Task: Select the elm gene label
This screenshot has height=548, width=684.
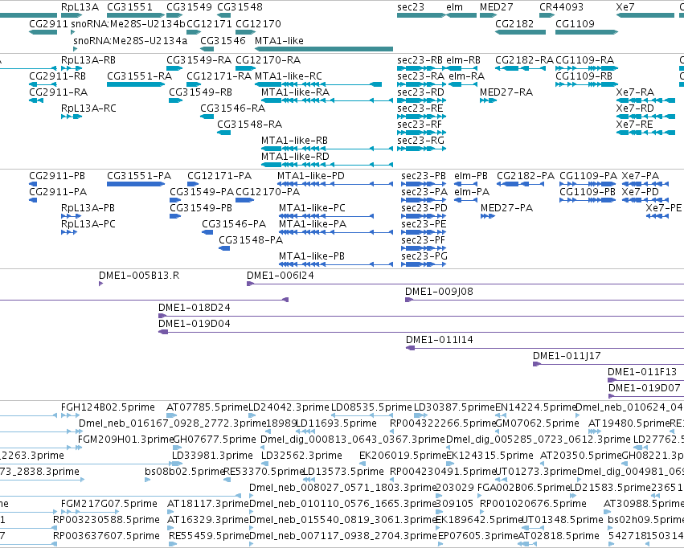Action: click(455, 7)
